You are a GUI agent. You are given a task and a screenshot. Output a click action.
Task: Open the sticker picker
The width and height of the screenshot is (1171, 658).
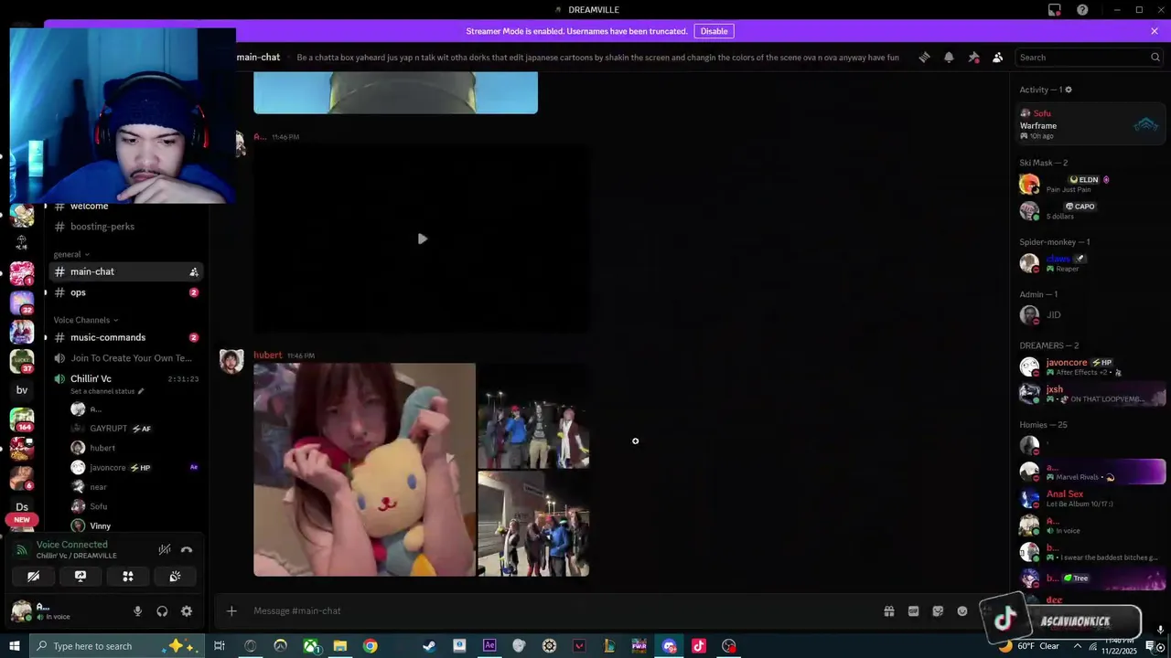point(938,610)
